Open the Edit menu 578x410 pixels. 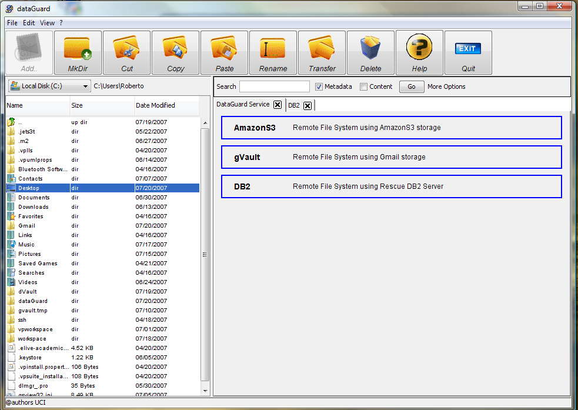29,23
